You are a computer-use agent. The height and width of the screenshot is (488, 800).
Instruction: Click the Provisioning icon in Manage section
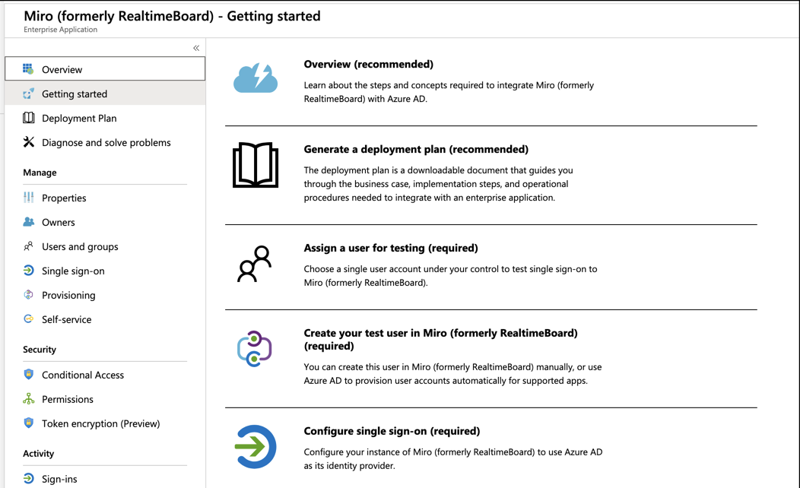pyautogui.click(x=28, y=295)
